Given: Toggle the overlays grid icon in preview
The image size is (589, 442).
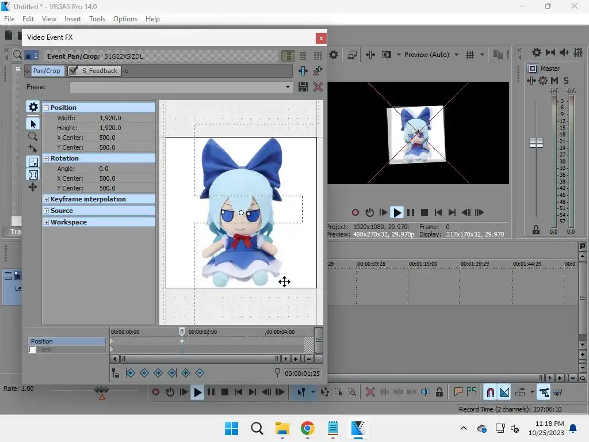Looking at the screenshot, I should (x=470, y=55).
